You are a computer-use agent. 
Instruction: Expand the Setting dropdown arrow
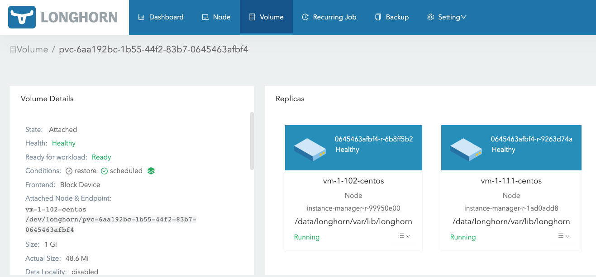pyautogui.click(x=463, y=17)
